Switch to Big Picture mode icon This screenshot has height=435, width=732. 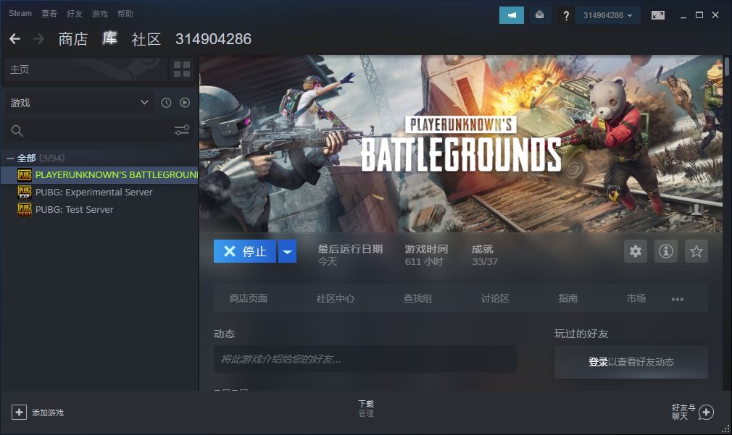click(x=658, y=15)
